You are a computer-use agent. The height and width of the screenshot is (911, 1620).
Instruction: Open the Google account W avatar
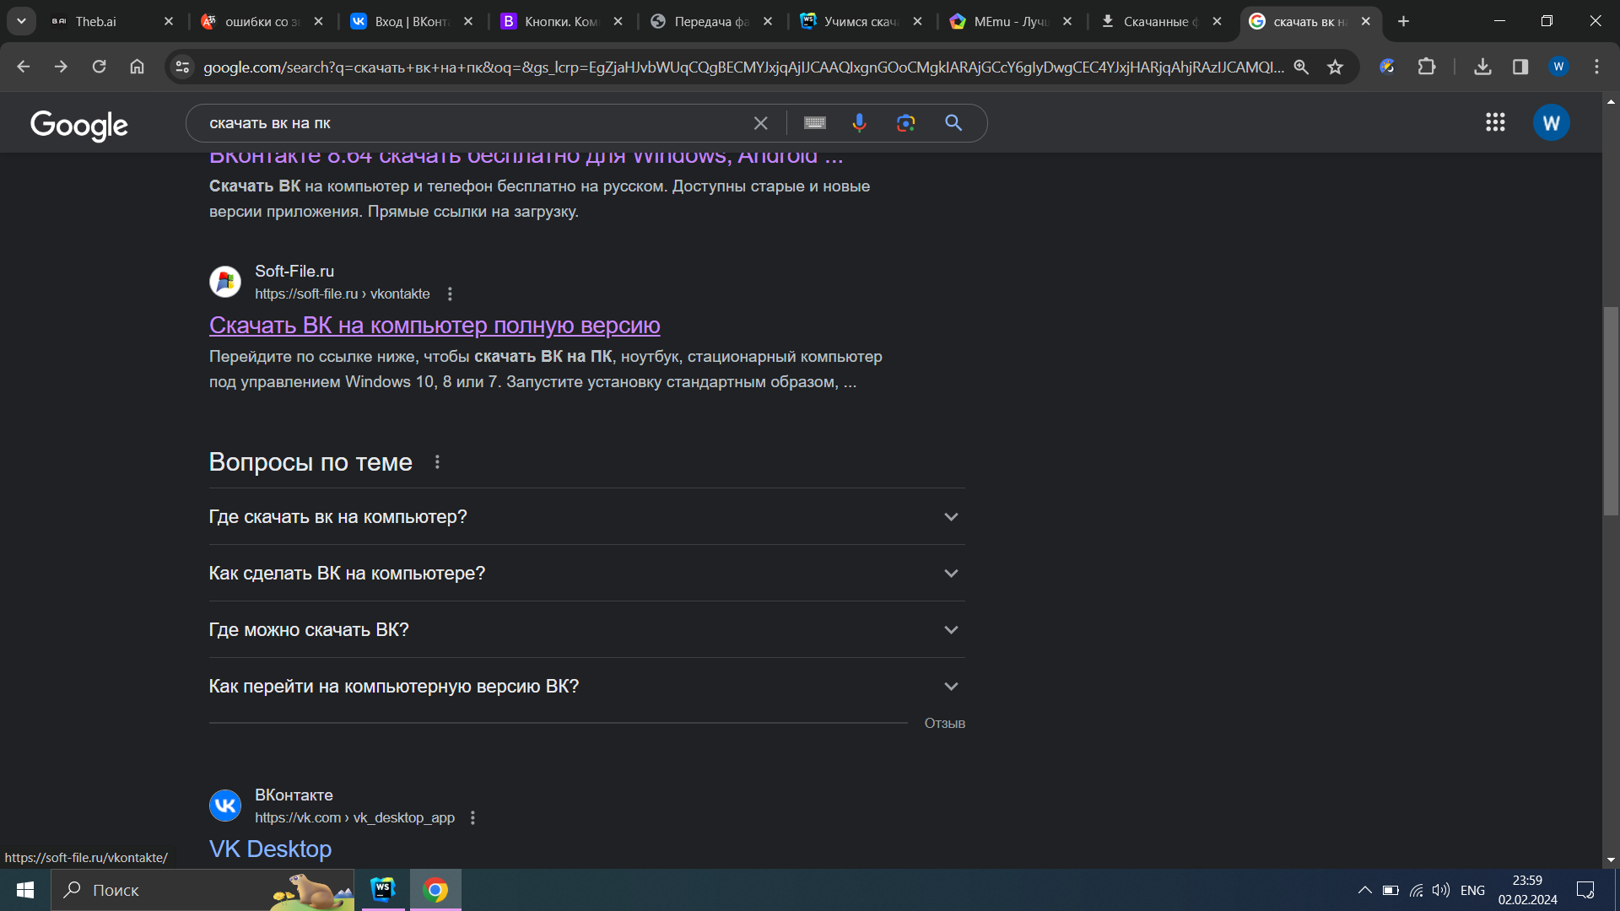[x=1551, y=123]
